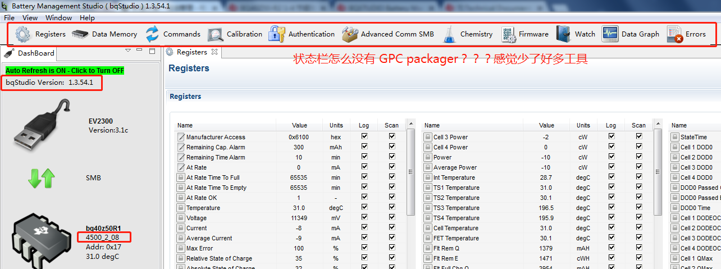Viewport: 721px width, 269px height.
Task: Click the Log column header in second table
Action: [x=611, y=125]
